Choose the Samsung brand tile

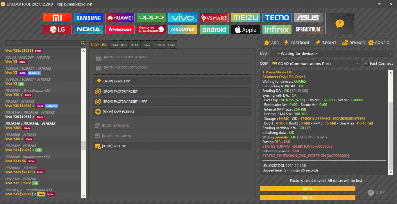(88, 18)
